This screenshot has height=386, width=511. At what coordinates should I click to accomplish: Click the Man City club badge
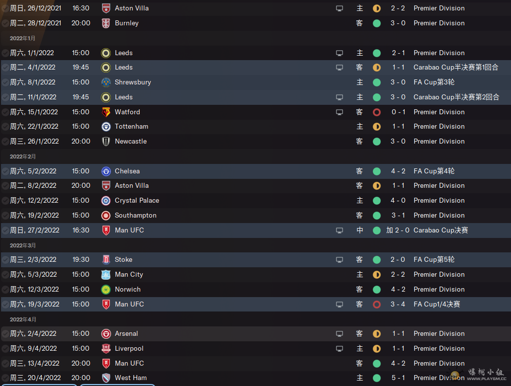point(106,275)
